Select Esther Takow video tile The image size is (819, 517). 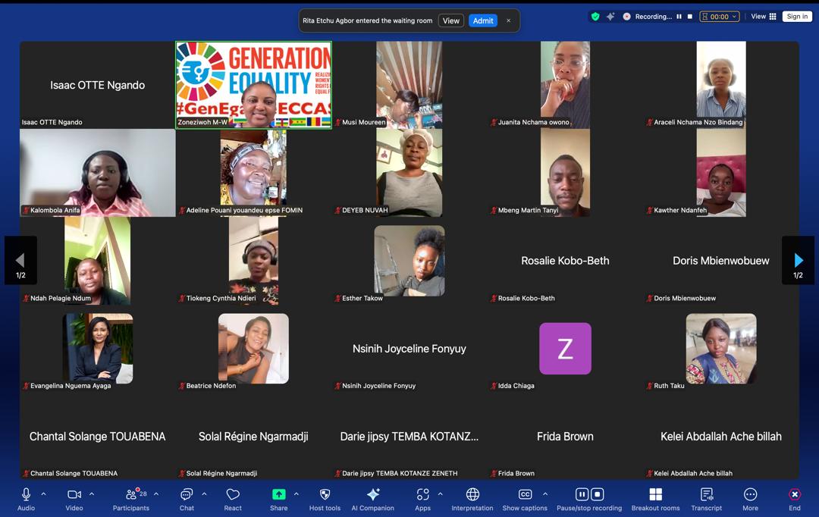409,261
